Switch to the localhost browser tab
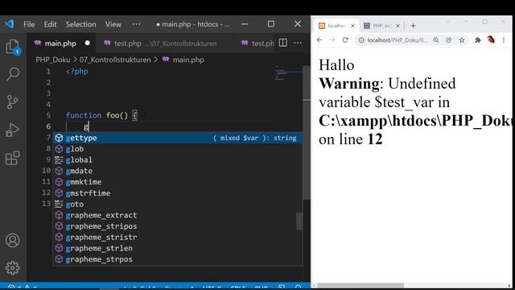The width and height of the screenshot is (515, 290). coord(336,26)
